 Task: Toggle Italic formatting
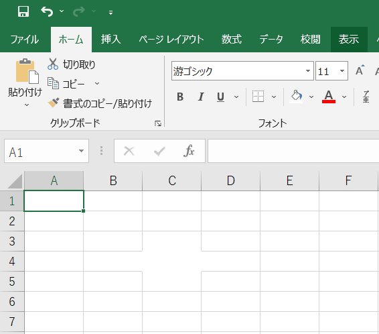point(200,97)
